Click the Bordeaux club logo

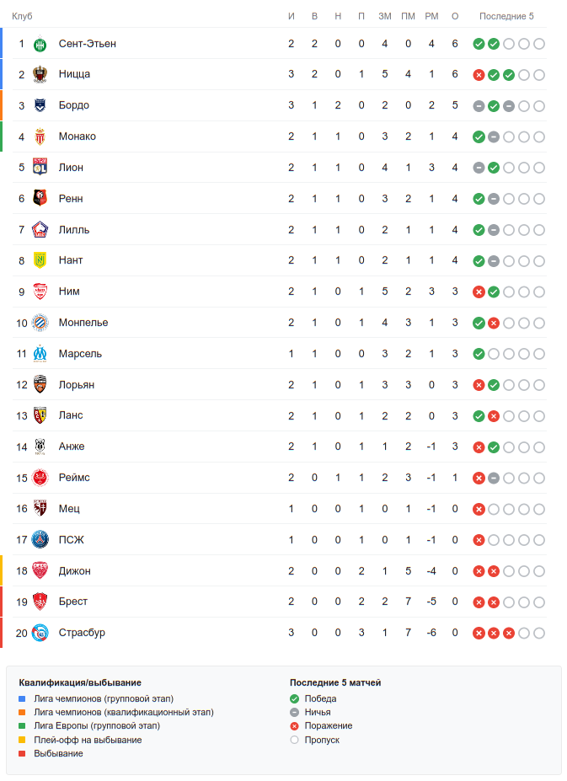tap(40, 106)
